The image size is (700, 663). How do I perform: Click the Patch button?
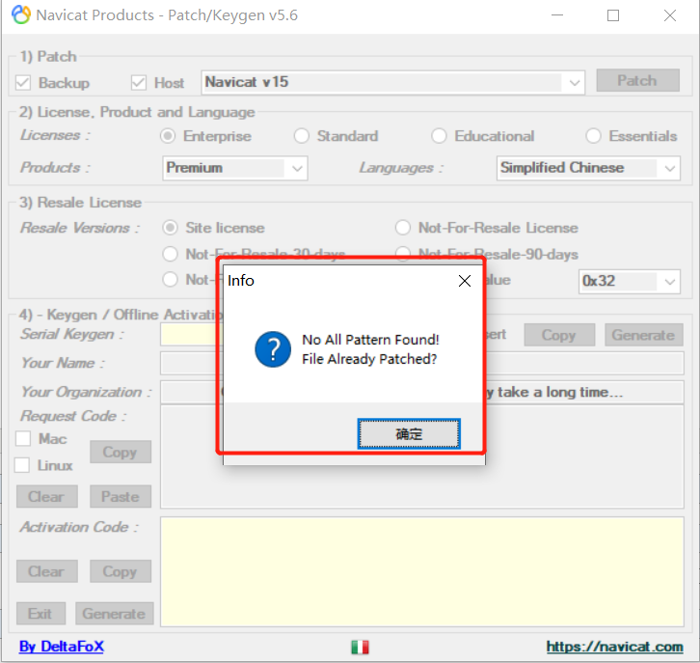coord(637,80)
